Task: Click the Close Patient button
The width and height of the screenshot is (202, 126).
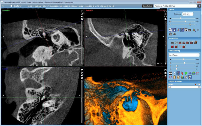Action: [147, 6]
